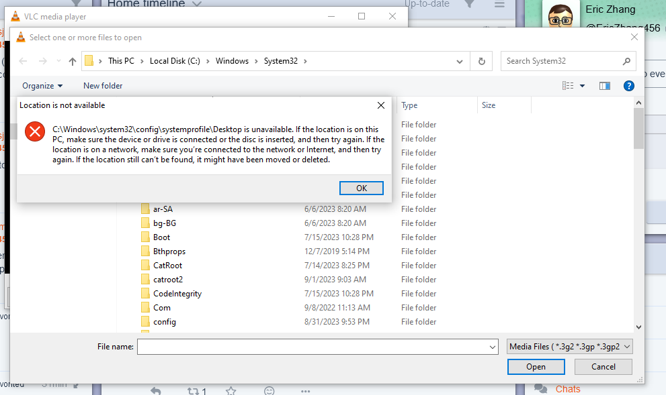Screen dimensions: 666x395
Task: Click the change view layout icon
Action: [569, 86]
